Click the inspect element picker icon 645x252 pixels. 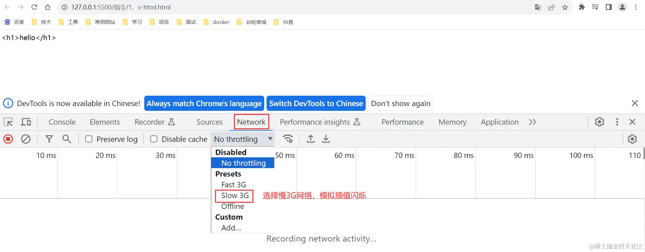pos(8,122)
